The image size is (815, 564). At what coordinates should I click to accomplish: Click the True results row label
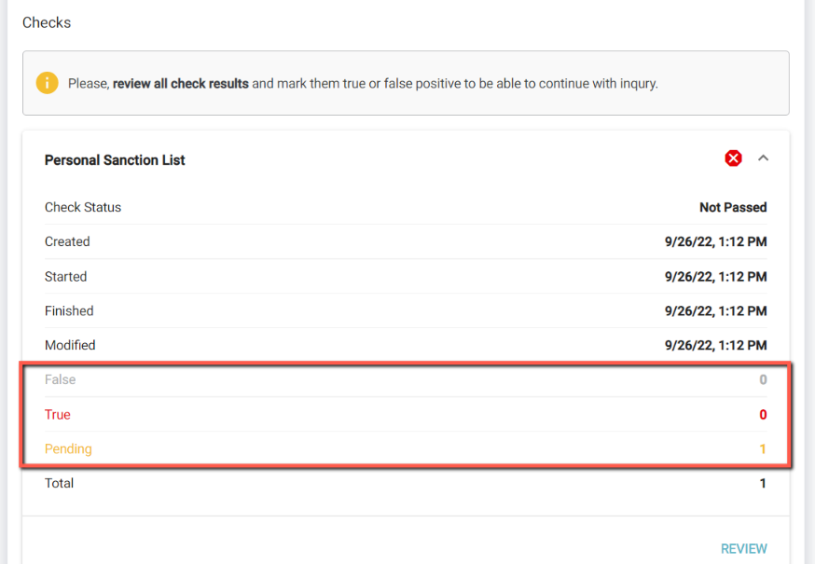click(x=58, y=415)
